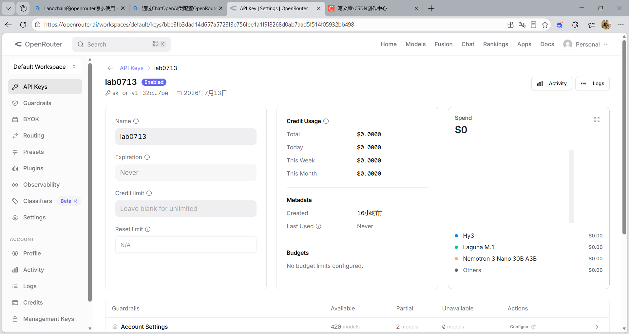
Task: Switch to the 通过ChatOpenAI类配置OpenRouter tab
Action: tap(178, 8)
